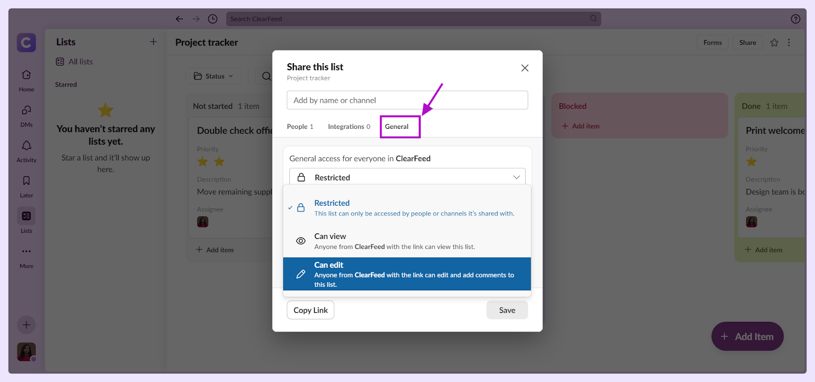Add item under Not started column
The image size is (815, 382).
[215, 250]
